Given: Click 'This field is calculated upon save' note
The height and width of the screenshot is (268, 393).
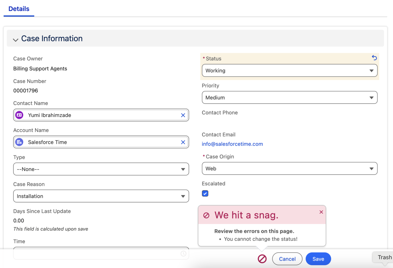Looking at the screenshot, I should (x=51, y=229).
